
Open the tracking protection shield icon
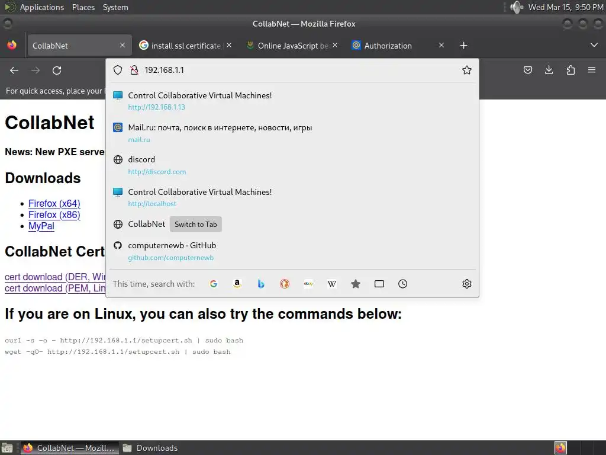click(x=118, y=70)
